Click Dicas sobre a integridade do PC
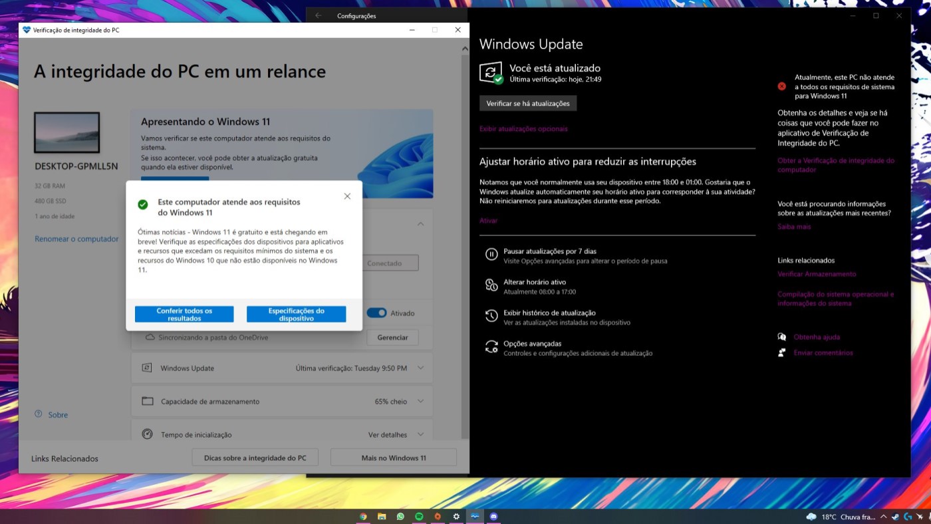 tap(255, 458)
